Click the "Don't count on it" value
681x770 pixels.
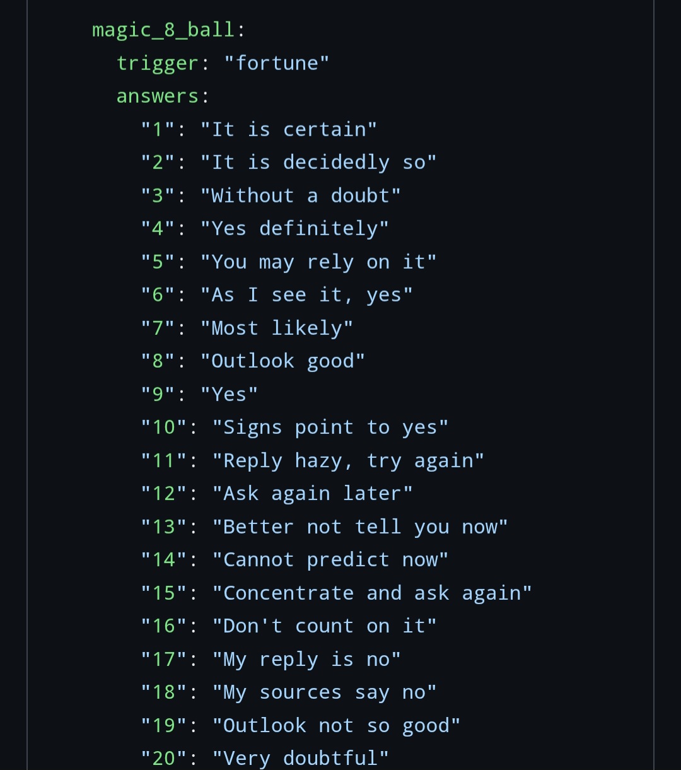[324, 626]
